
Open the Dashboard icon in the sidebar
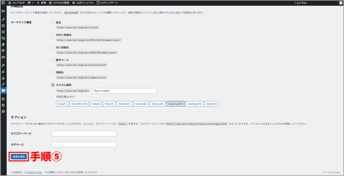click(3, 11)
